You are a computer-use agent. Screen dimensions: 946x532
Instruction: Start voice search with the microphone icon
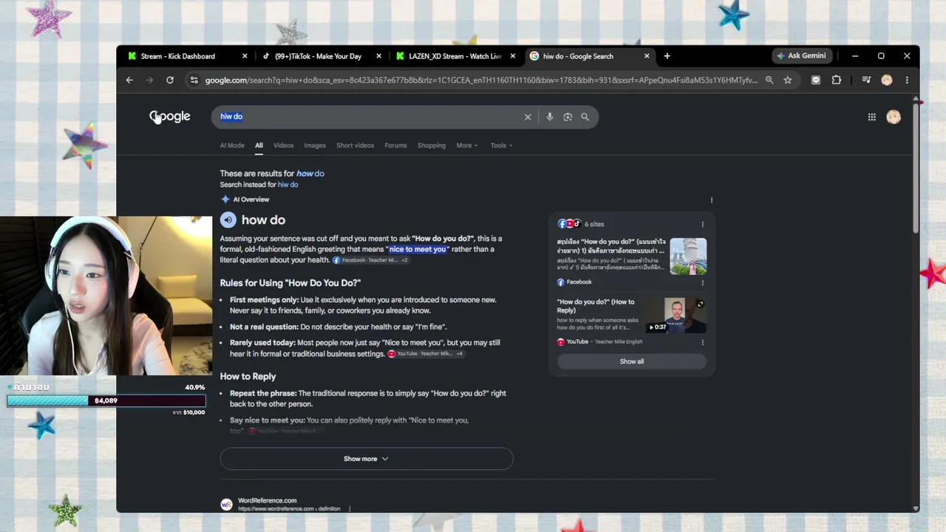point(549,117)
